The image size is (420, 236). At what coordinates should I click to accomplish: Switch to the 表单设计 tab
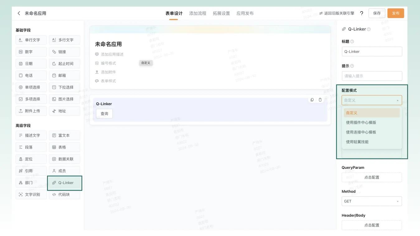pos(174,13)
